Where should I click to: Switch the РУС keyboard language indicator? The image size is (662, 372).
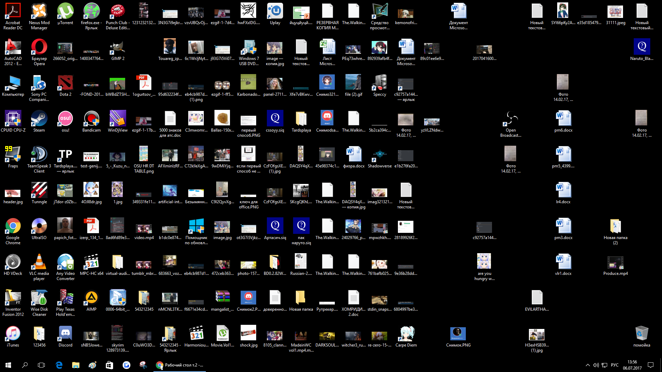[x=615, y=365]
